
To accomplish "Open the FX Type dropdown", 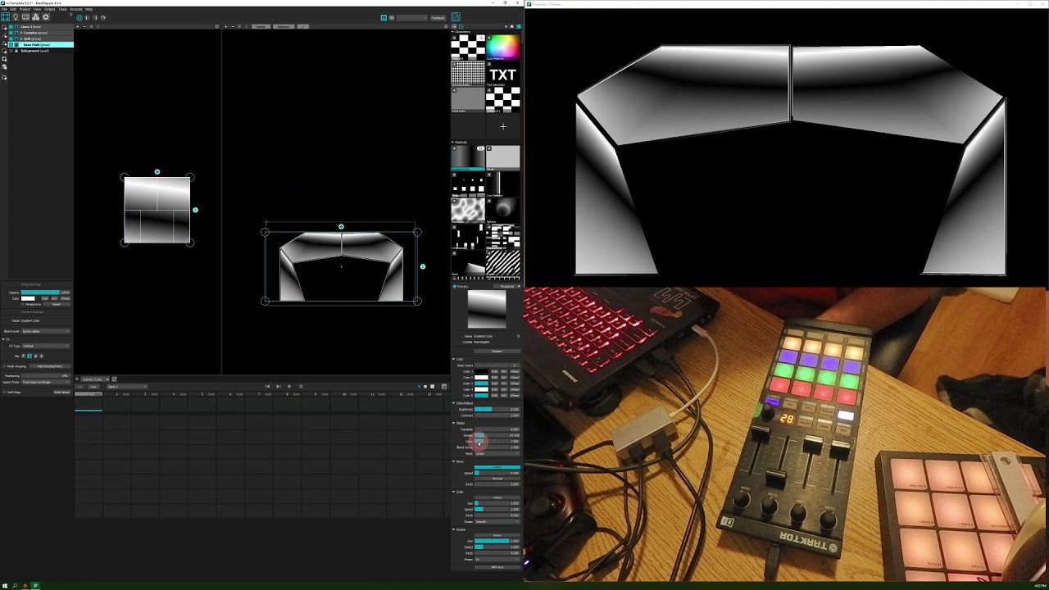I will tap(46, 346).
